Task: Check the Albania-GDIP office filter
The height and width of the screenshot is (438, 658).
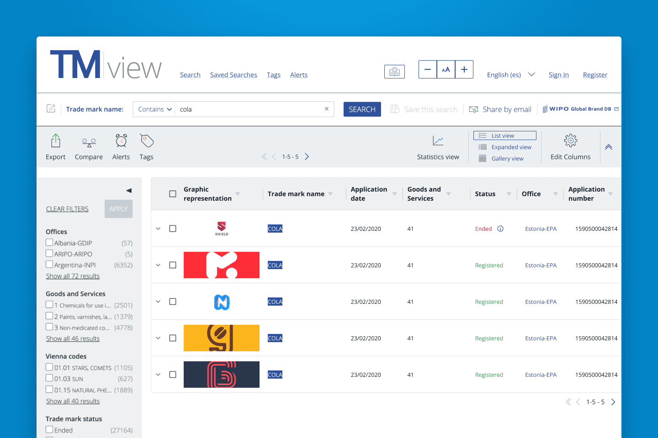Action: 49,243
